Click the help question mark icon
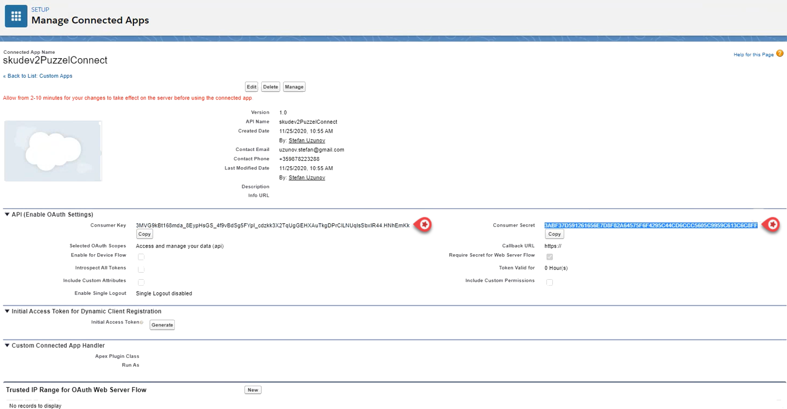Image resolution: width=787 pixels, height=409 pixels. click(779, 54)
